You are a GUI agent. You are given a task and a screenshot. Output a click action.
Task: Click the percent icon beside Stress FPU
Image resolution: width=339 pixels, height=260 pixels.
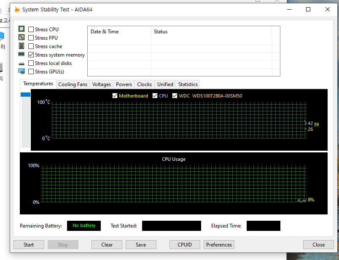point(22,38)
